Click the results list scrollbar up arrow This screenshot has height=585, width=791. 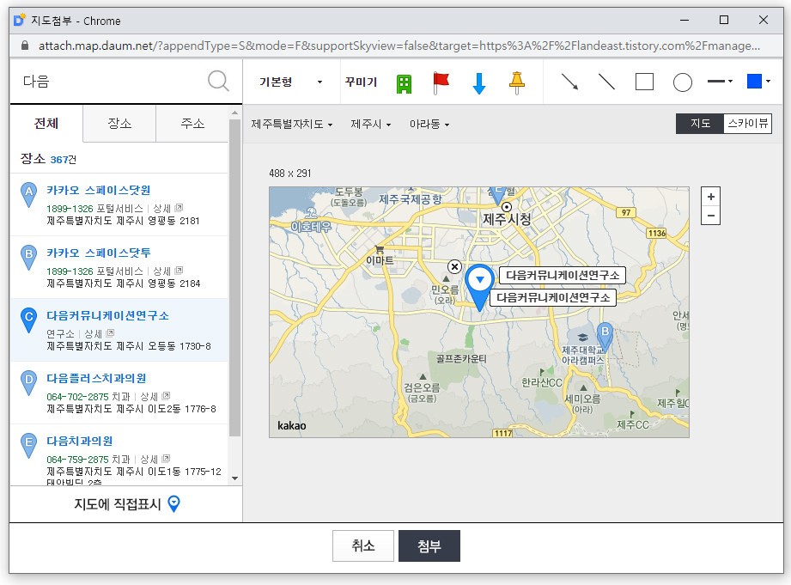point(234,113)
